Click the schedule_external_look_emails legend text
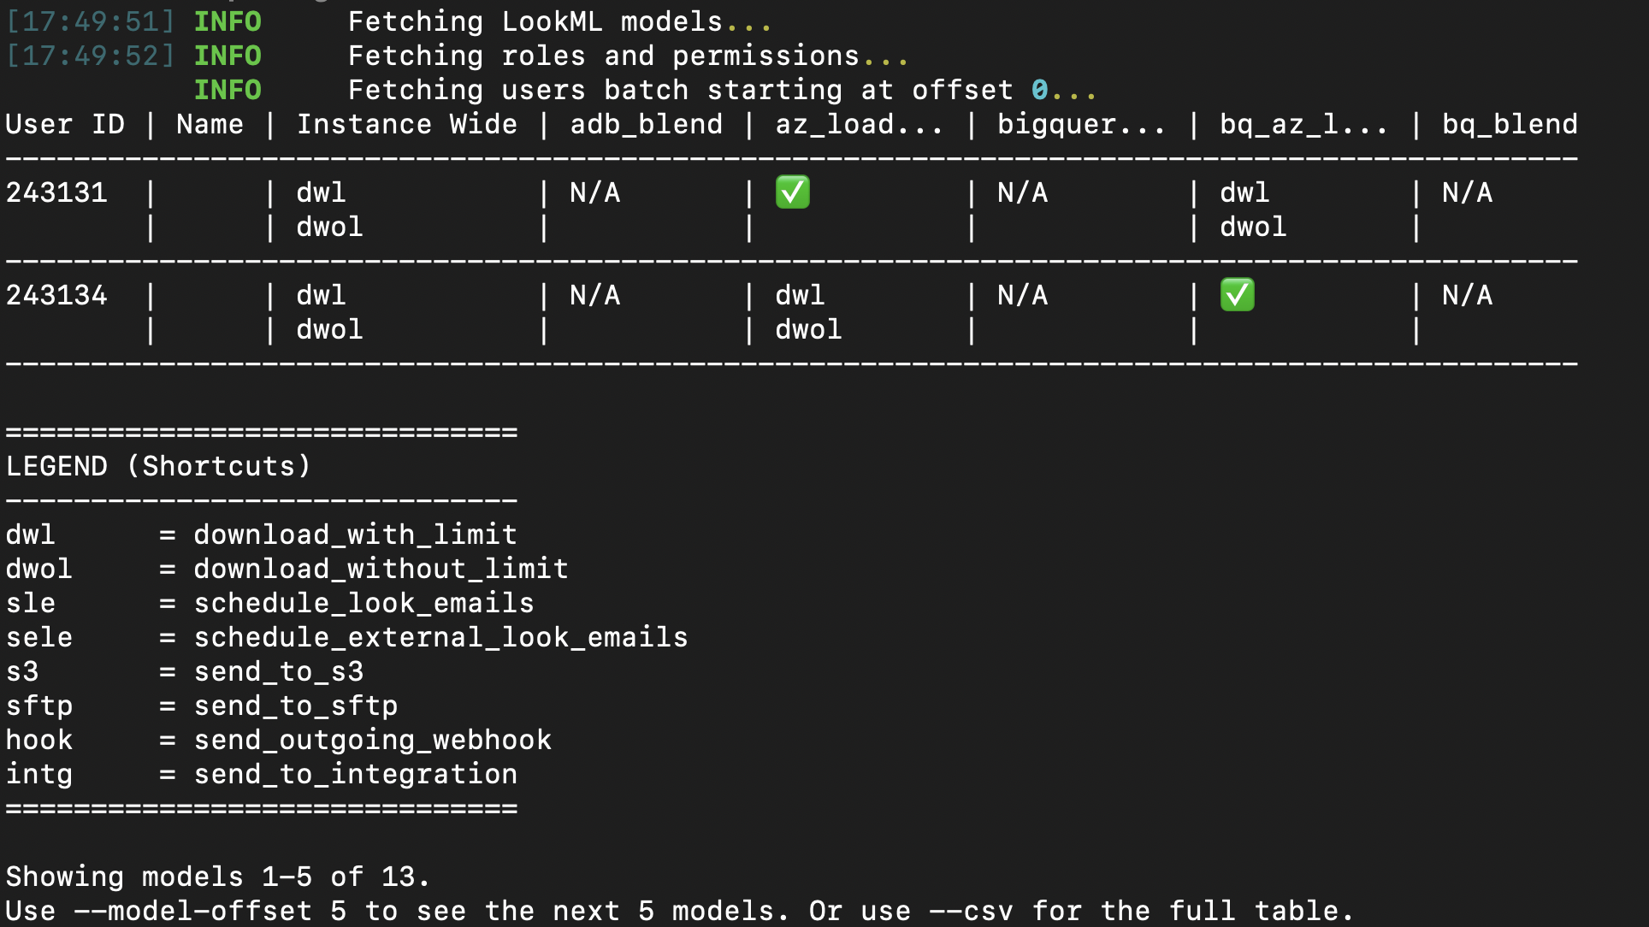The width and height of the screenshot is (1649, 927). (440, 637)
